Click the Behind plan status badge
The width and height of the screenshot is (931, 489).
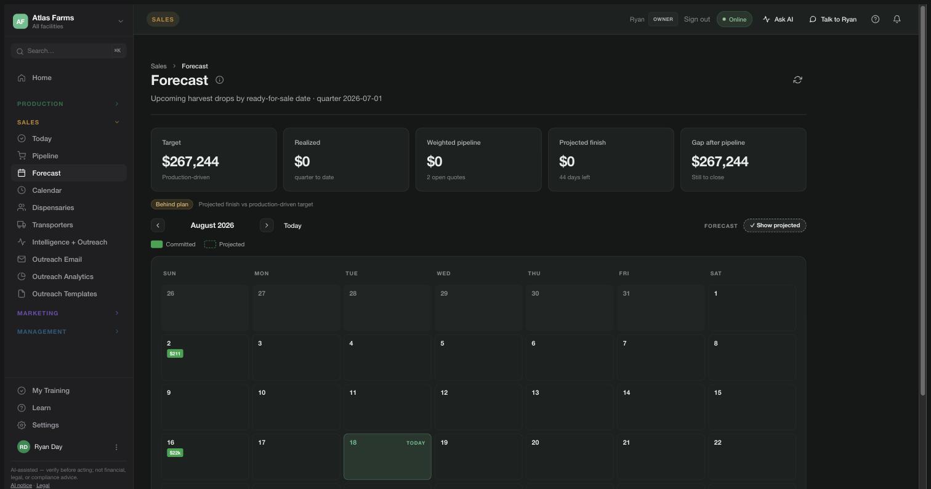[172, 204]
